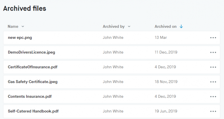This screenshot has width=224, height=119.
Task: Click the Archived by column header
Action: (114, 26)
